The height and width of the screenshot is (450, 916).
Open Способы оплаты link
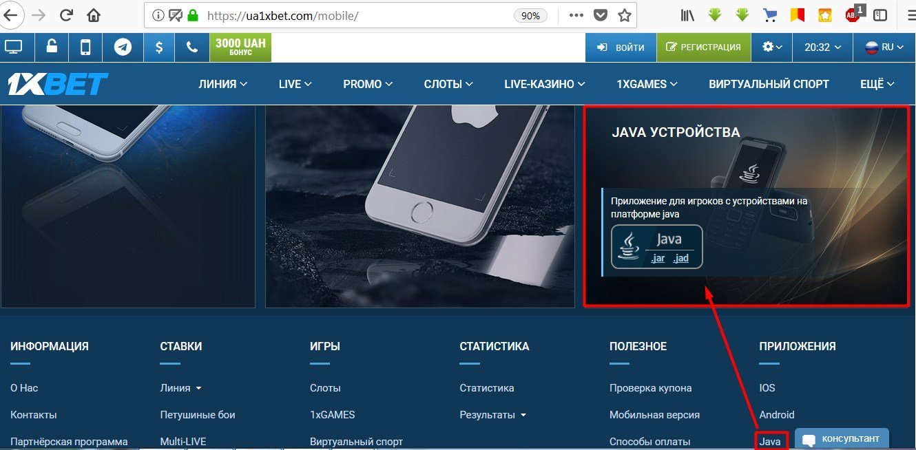point(650,442)
